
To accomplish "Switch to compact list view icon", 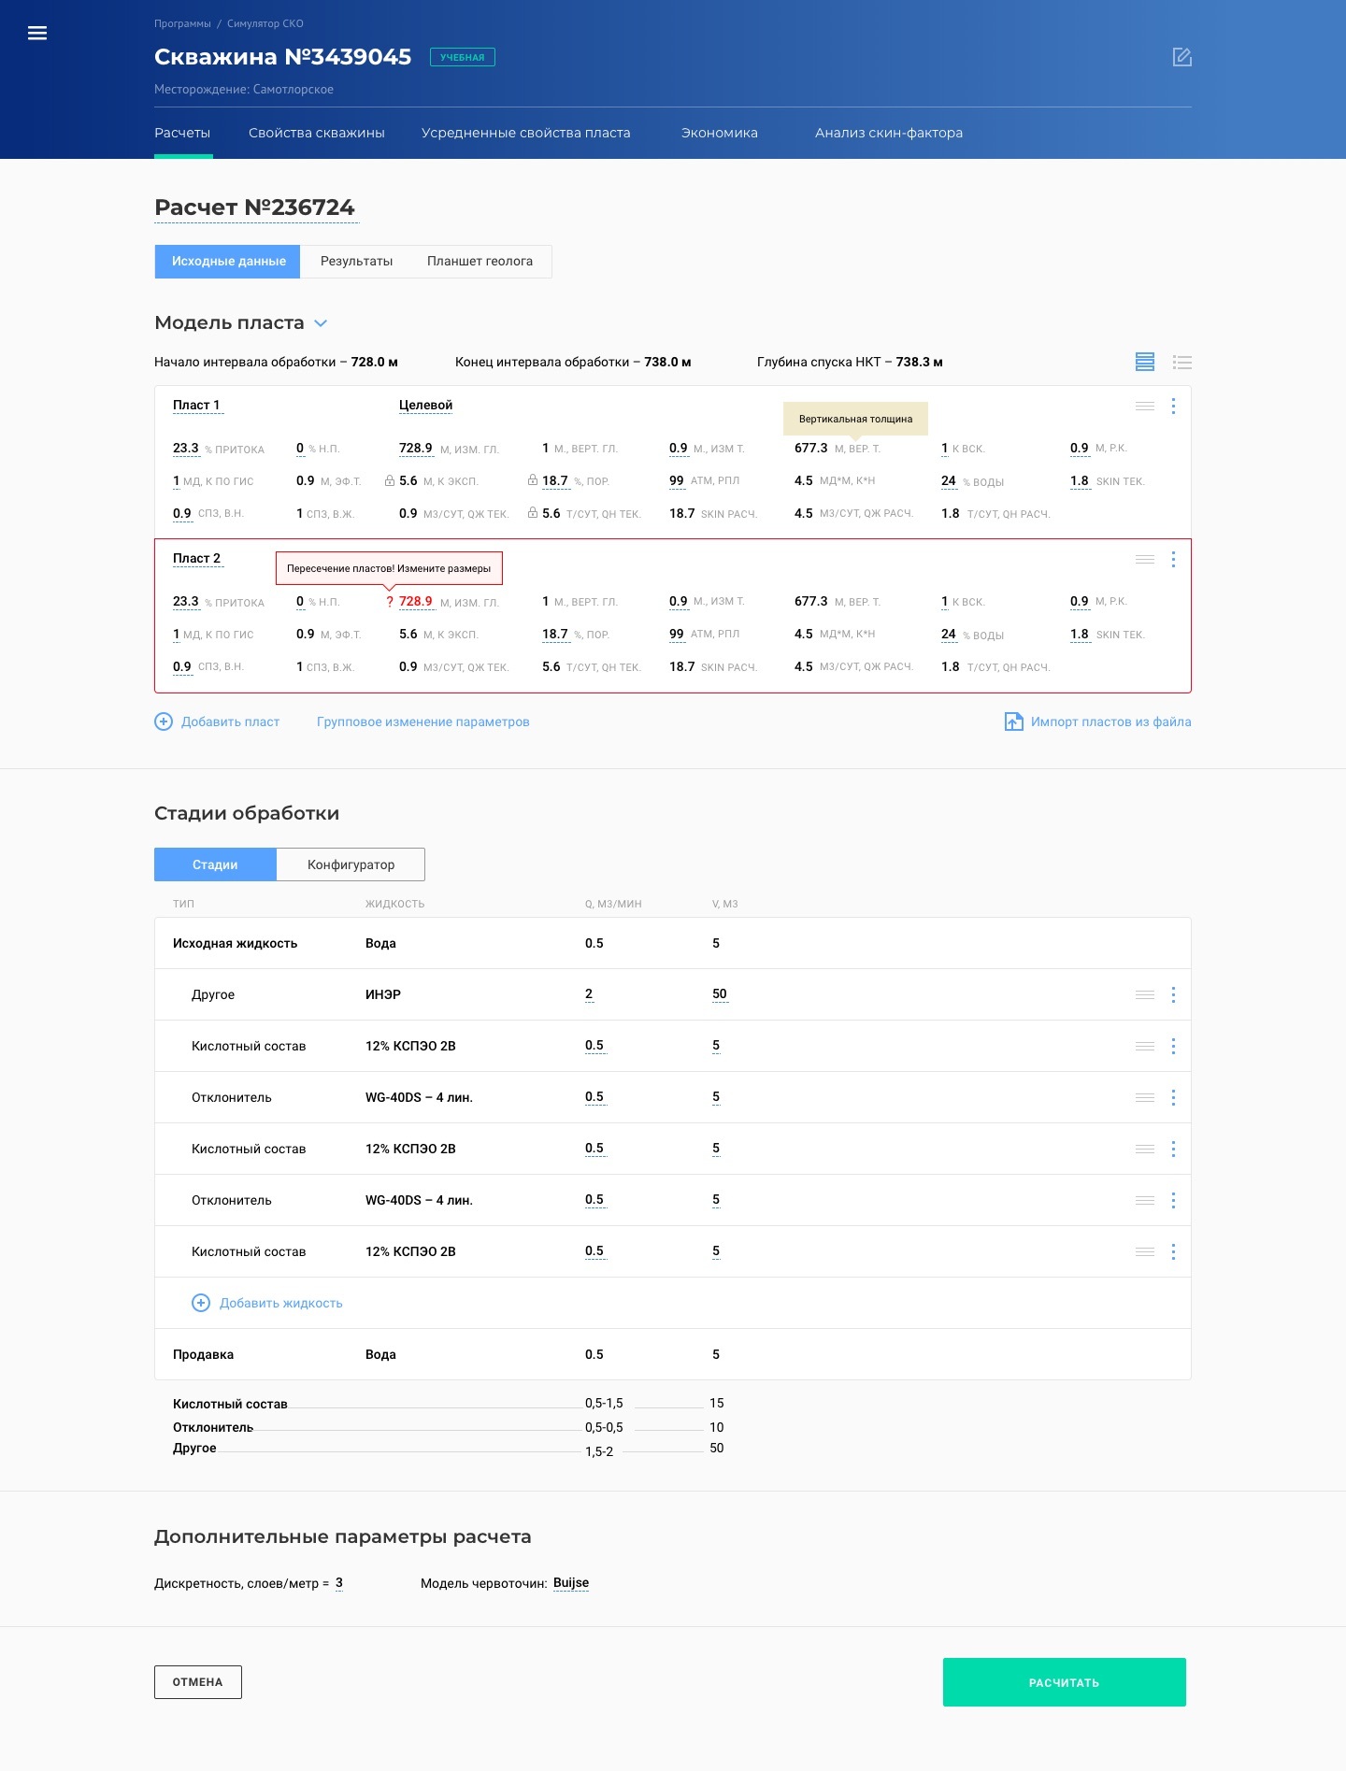I will click(x=1182, y=362).
